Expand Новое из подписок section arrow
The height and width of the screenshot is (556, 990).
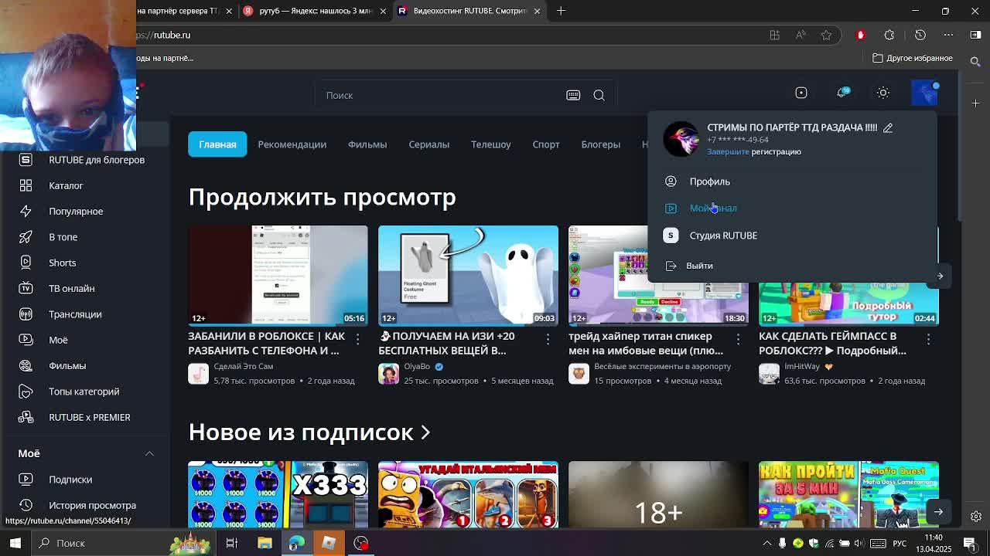click(x=425, y=432)
